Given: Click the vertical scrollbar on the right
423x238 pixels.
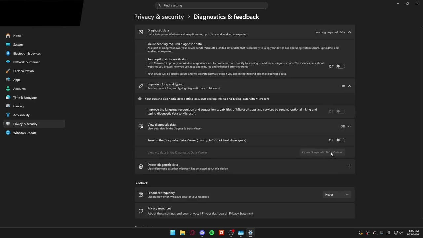Looking at the screenshot, I should (422, 122).
